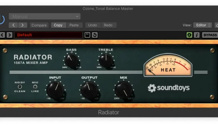The width and height of the screenshot is (218, 125).
Task: Click the BASS knob
Action: (x=71, y=61)
